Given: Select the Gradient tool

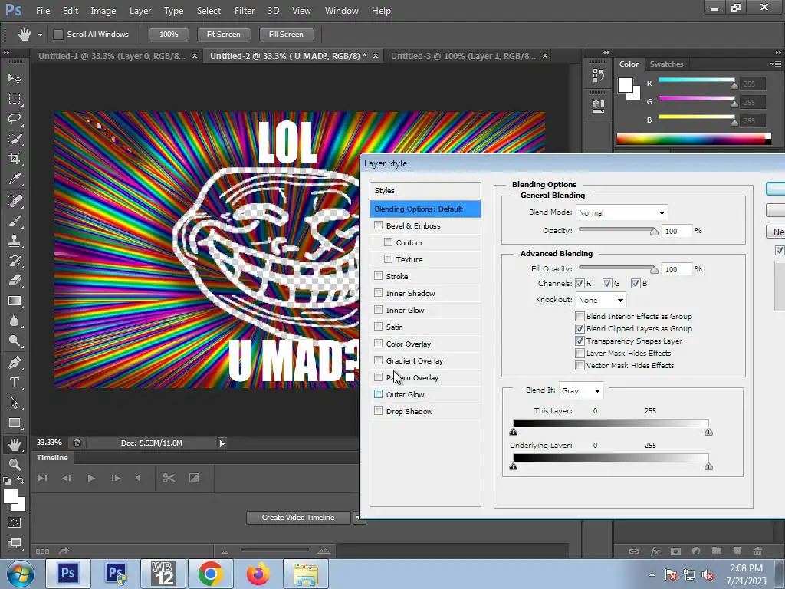Looking at the screenshot, I should click(15, 301).
